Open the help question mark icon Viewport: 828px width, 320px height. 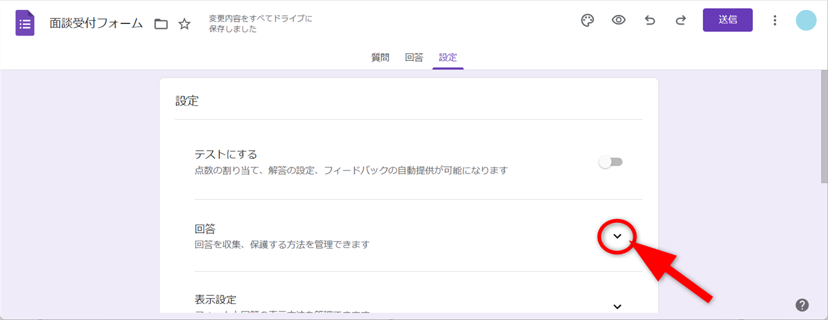tap(802, 305)
